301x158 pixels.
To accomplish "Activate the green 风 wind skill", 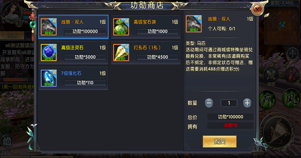I will point(291,98).
